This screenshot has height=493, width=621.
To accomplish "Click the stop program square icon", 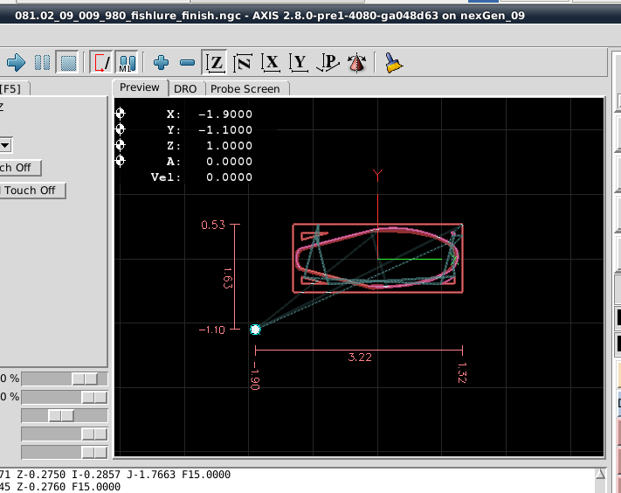I will 67,62.
